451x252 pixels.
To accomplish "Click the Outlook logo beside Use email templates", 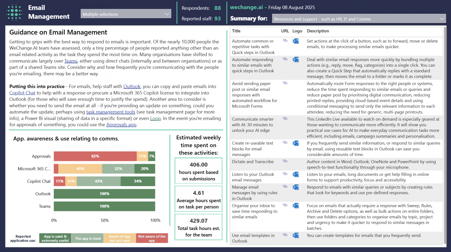I will [296, 235].
